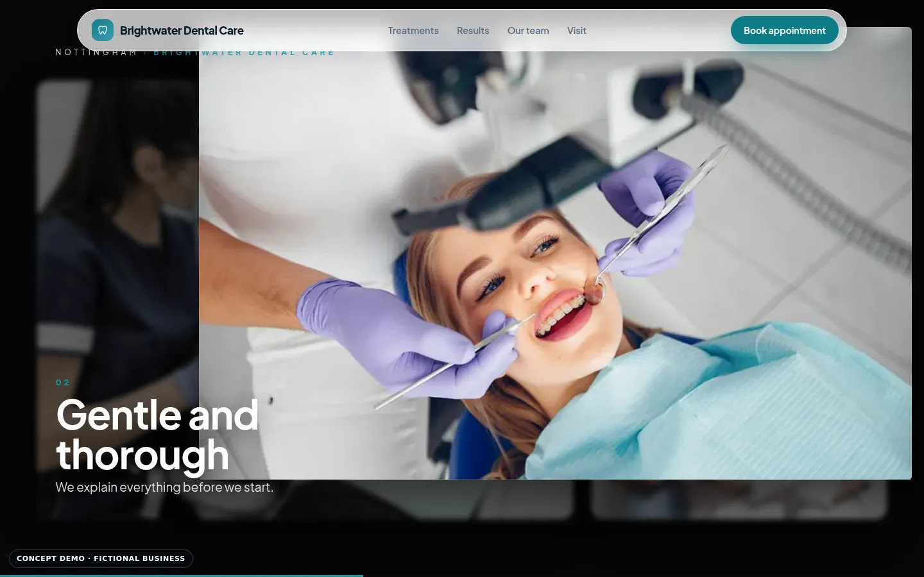Click the teal scroll progress bar
Viewport: 924px width, 577px height.
[x=182, y=576]
